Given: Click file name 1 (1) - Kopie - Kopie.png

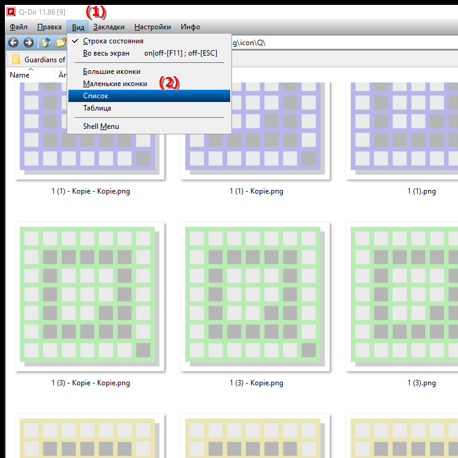Looking at the screenshot, I should (90, 191).
